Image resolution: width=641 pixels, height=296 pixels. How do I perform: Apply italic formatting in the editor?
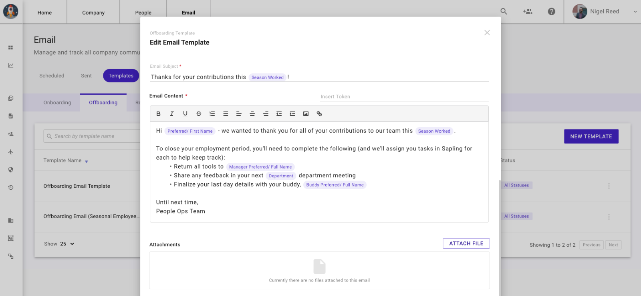tap(172, 114)
